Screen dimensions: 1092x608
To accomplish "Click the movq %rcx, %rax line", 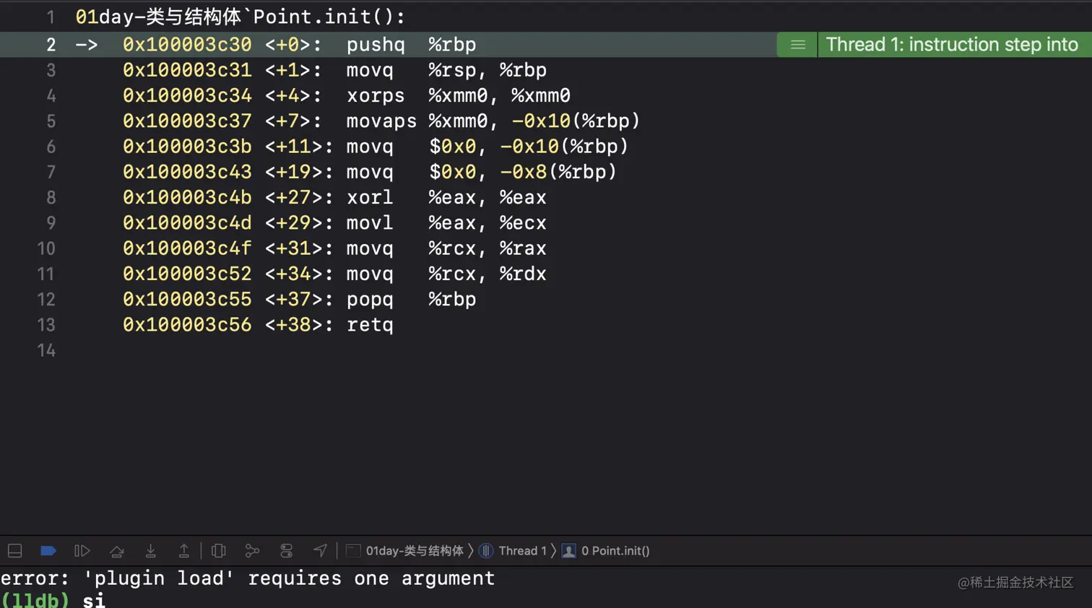I will pyautogui.click(x=446, y=248).
